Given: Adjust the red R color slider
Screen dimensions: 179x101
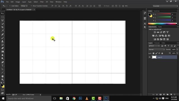Looking at the screenshot, I should point(163,14).
